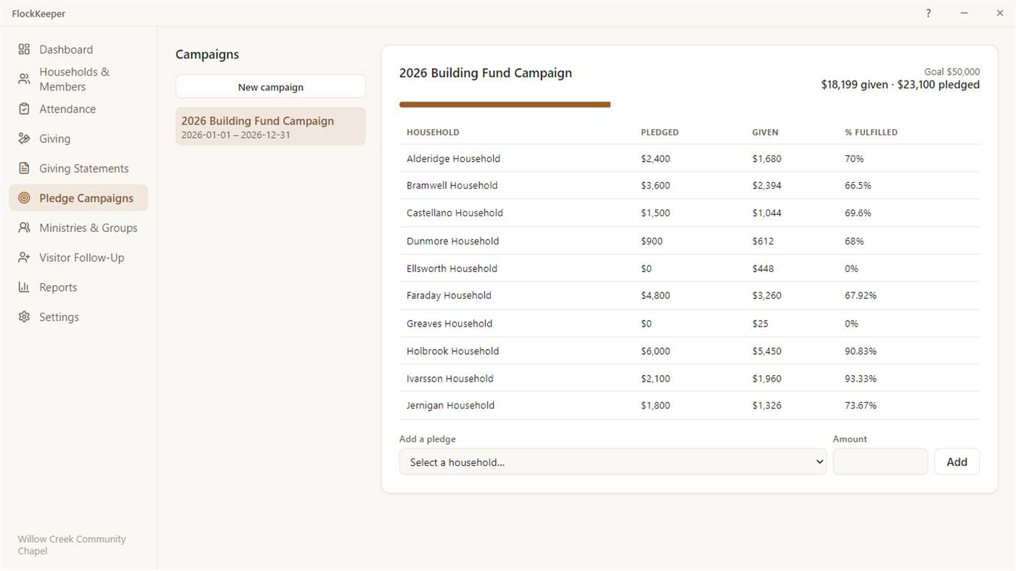The image size is (1016, 571).
Task: Open the Dashboard page
Action: (x=78, y=49)
